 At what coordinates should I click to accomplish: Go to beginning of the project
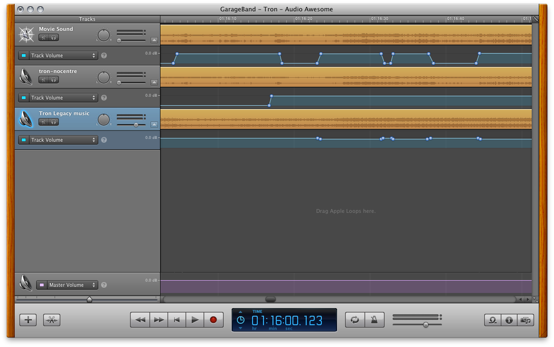tap(177, 320)
